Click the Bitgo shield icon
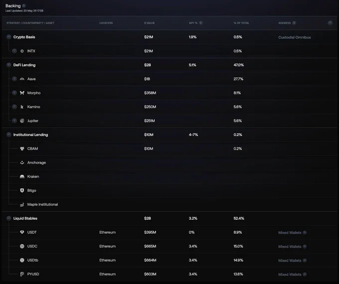Image resolution: width=339 pixels, height=284 pixels. [22, 190]
